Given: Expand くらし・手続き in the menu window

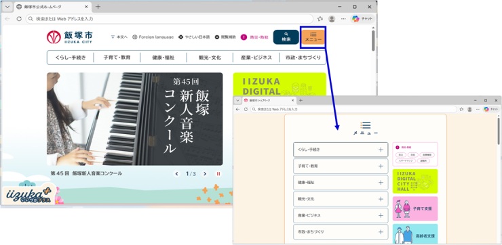Looking at the screenshot, I should tap(341, 150).
